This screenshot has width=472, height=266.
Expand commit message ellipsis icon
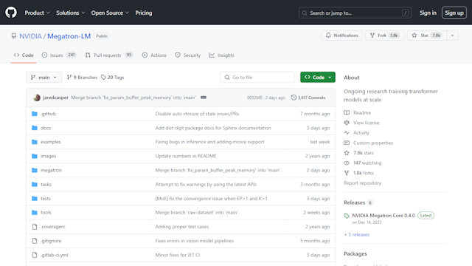tap(204, 98)
